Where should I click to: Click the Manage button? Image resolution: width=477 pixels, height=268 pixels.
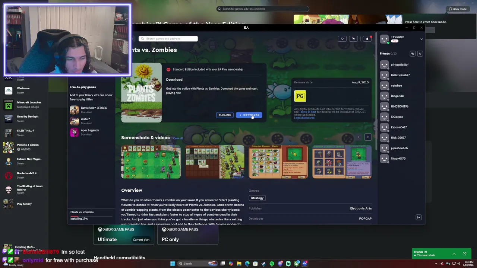click(x=225, y=115)
